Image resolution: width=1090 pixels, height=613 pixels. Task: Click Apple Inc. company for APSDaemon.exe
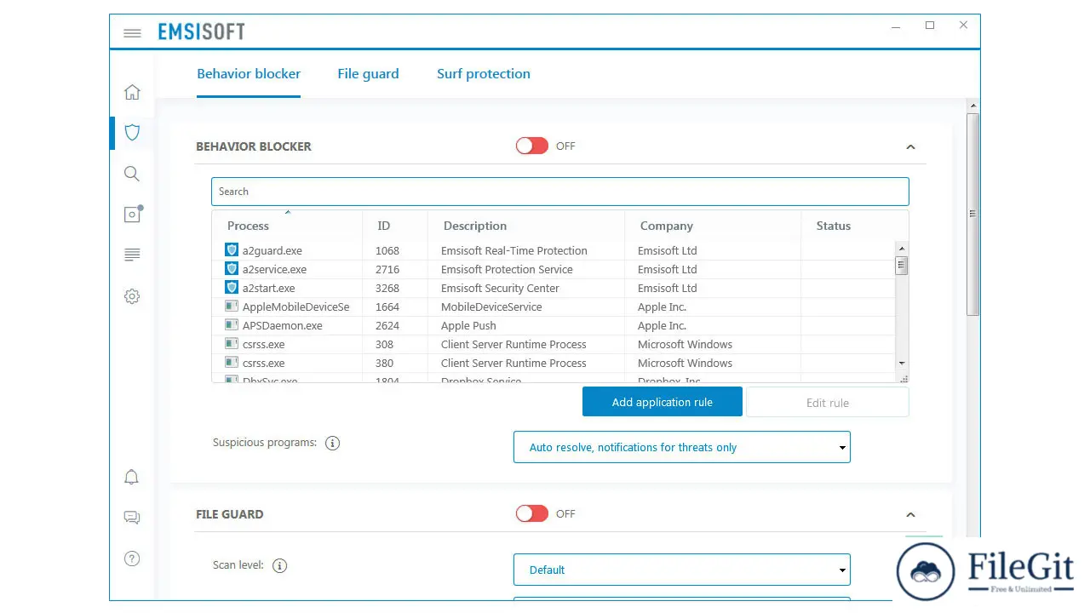662,325
